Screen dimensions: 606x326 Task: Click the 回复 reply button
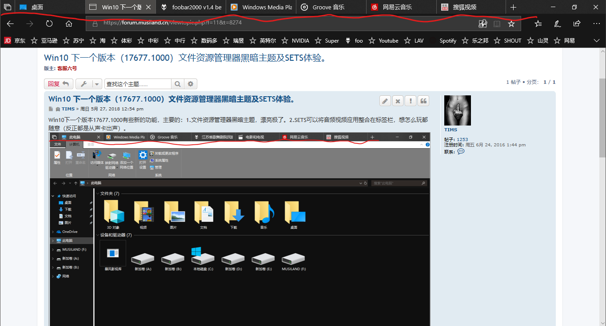tap(59, 84)
